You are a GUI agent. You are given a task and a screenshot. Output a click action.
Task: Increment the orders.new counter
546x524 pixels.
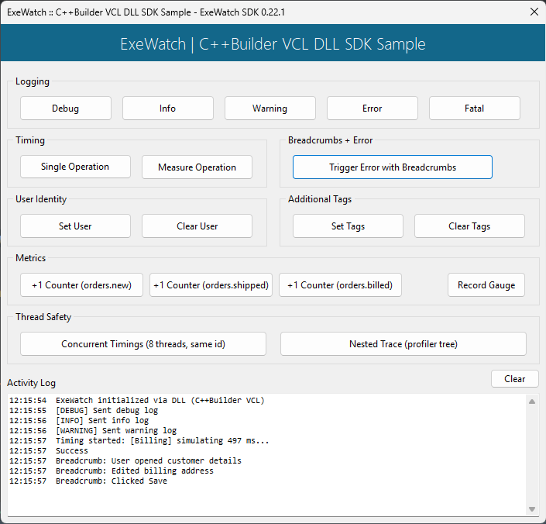coord(81,285)
